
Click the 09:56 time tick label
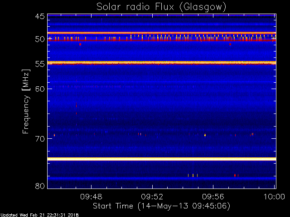click(x=213, y=197)
